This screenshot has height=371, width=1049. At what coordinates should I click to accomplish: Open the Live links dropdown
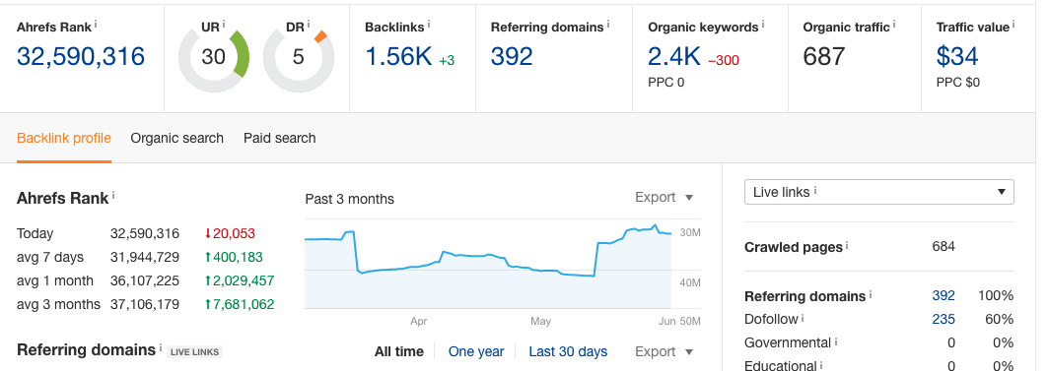(x=879, y=192)
